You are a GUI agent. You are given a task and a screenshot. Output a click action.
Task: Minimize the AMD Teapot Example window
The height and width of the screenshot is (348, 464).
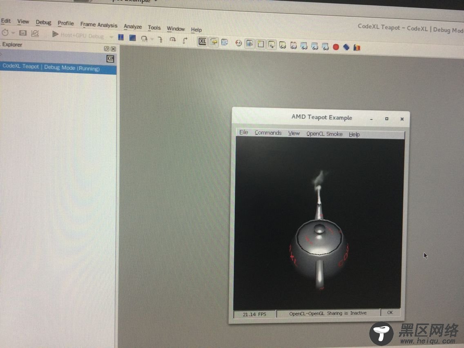(371, 119)
